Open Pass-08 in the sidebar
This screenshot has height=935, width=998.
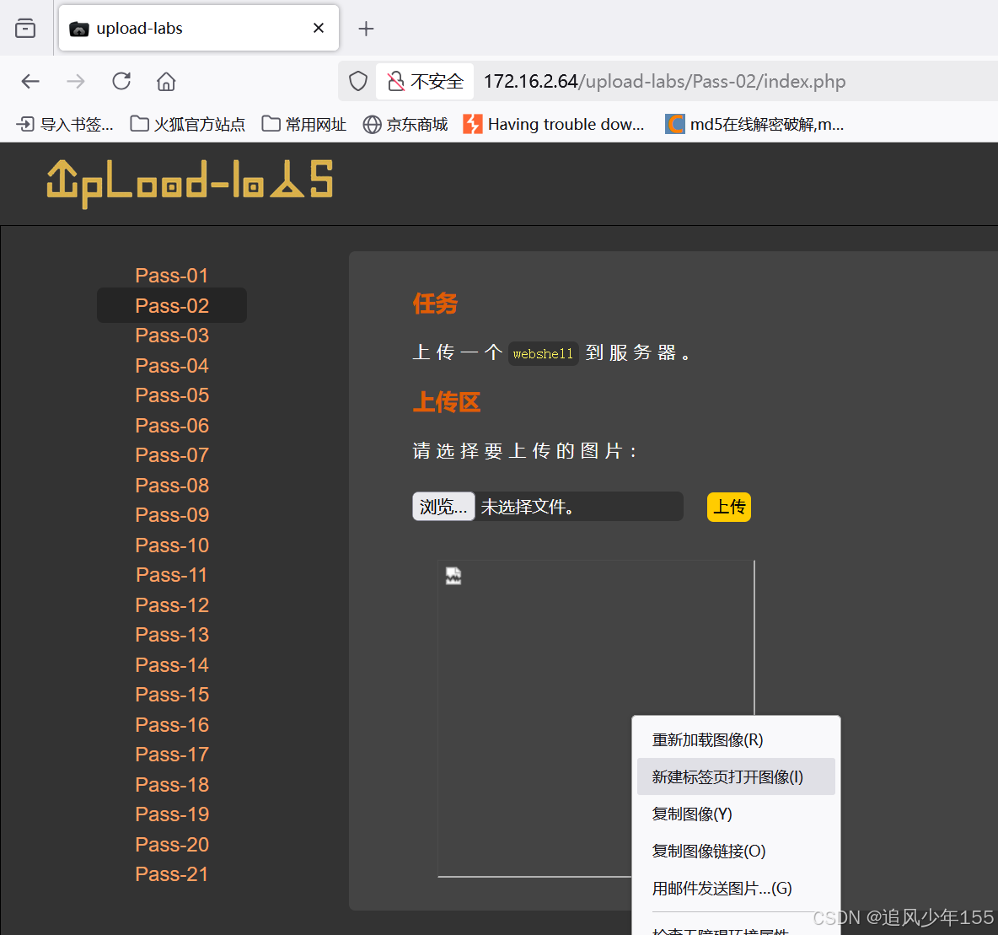click(x=172, y=486)
